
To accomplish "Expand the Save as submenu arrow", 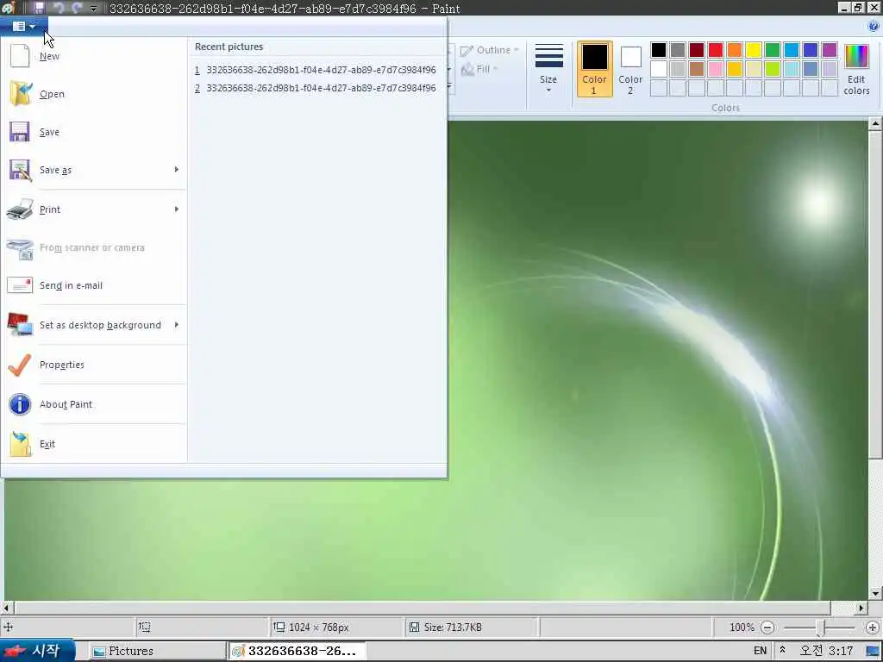I will coord(176,170).
